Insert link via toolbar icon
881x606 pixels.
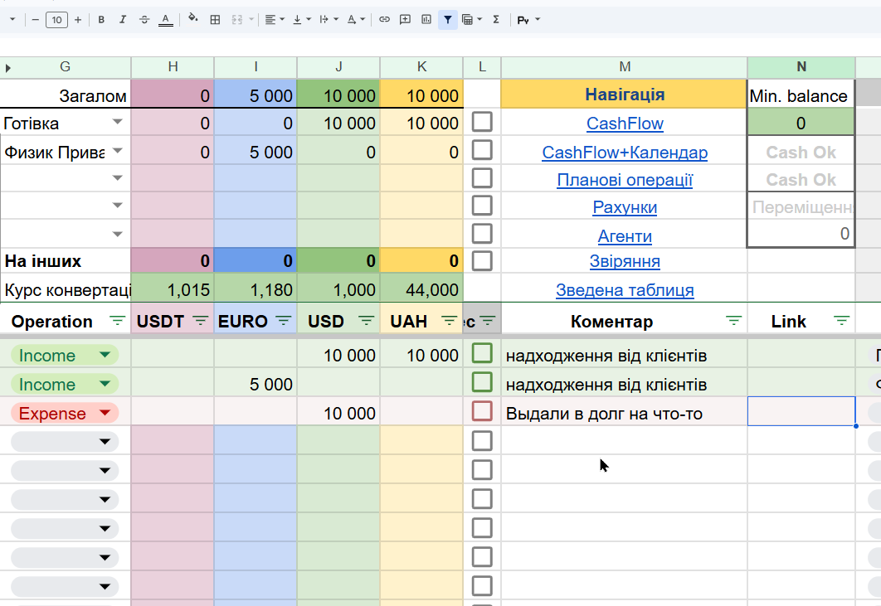tap(384, 20)
